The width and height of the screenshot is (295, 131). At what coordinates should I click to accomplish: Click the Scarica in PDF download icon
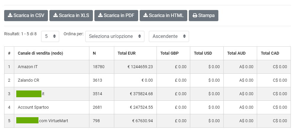100,16
